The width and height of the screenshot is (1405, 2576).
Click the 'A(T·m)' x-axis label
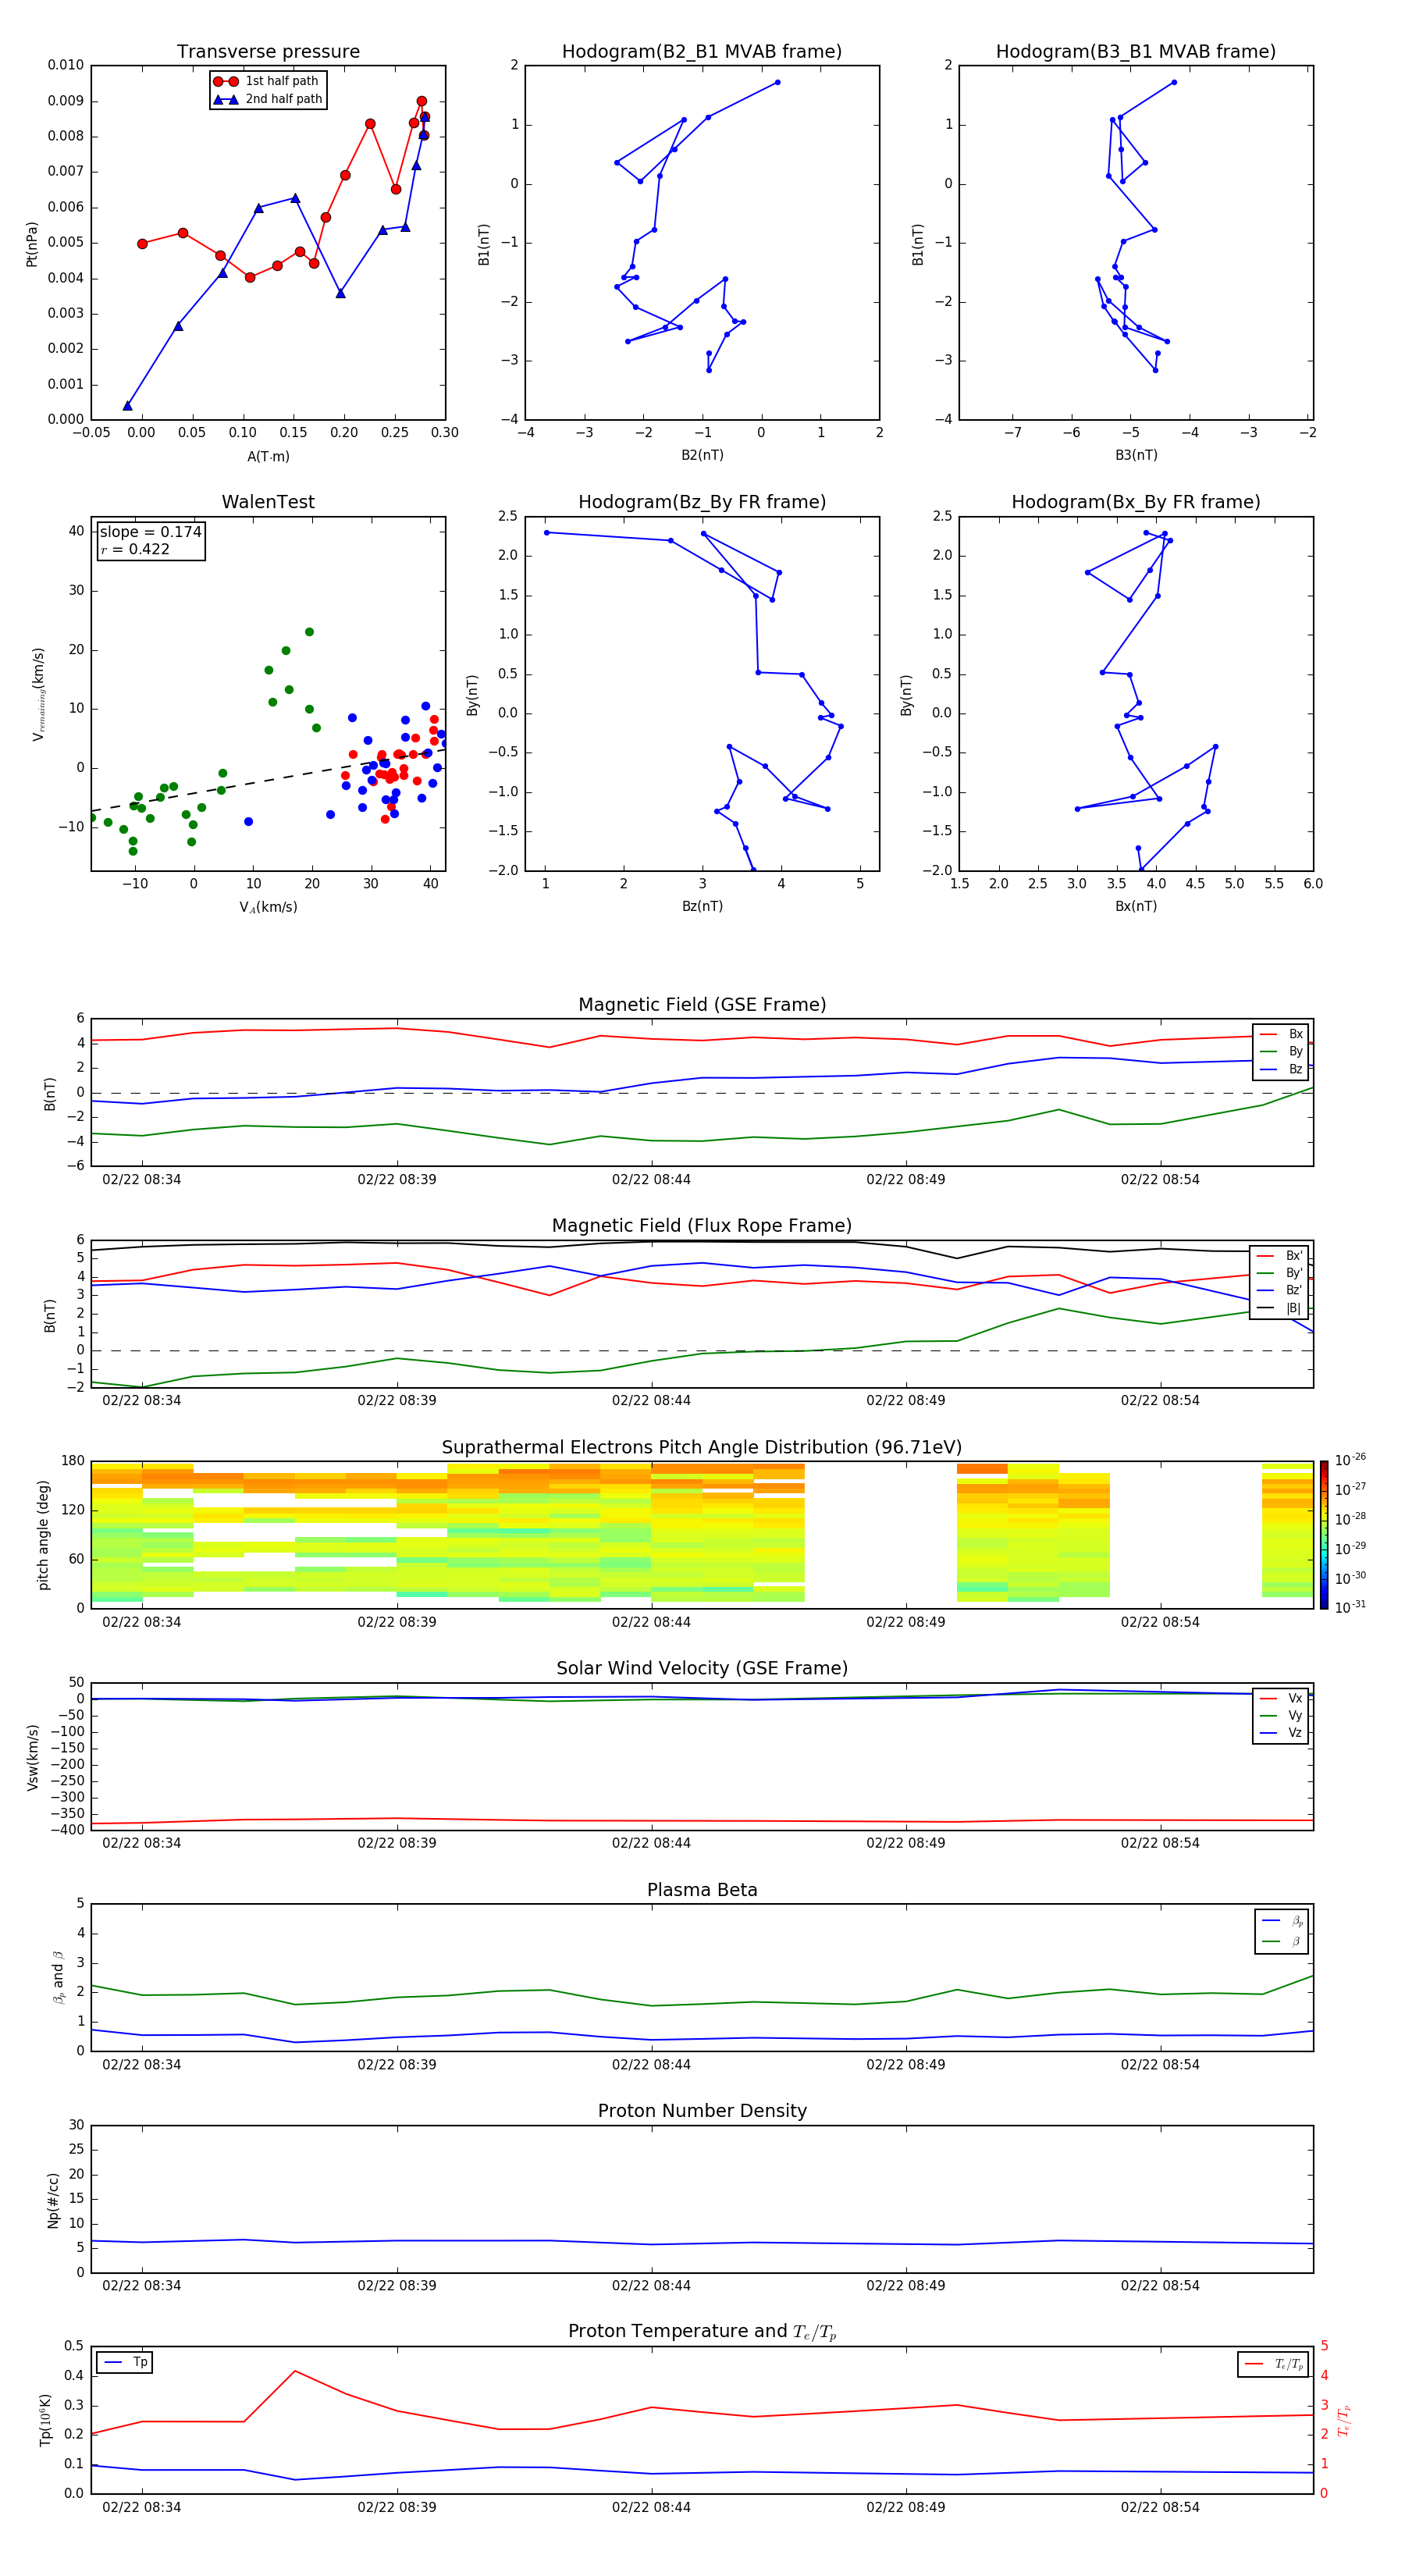tap(268, 456)
